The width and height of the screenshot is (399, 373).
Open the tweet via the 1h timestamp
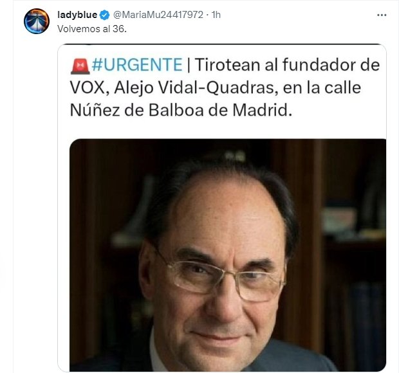216,15
